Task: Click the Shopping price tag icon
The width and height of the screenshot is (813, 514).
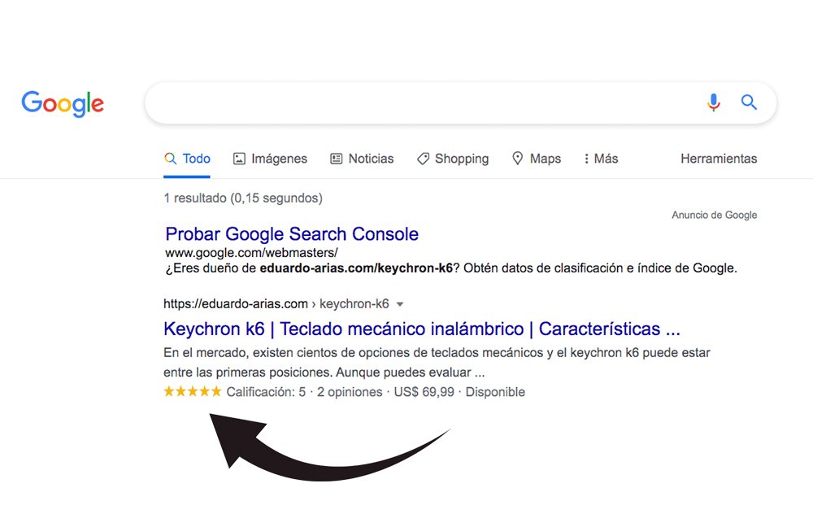Action: tap(423, 158)
